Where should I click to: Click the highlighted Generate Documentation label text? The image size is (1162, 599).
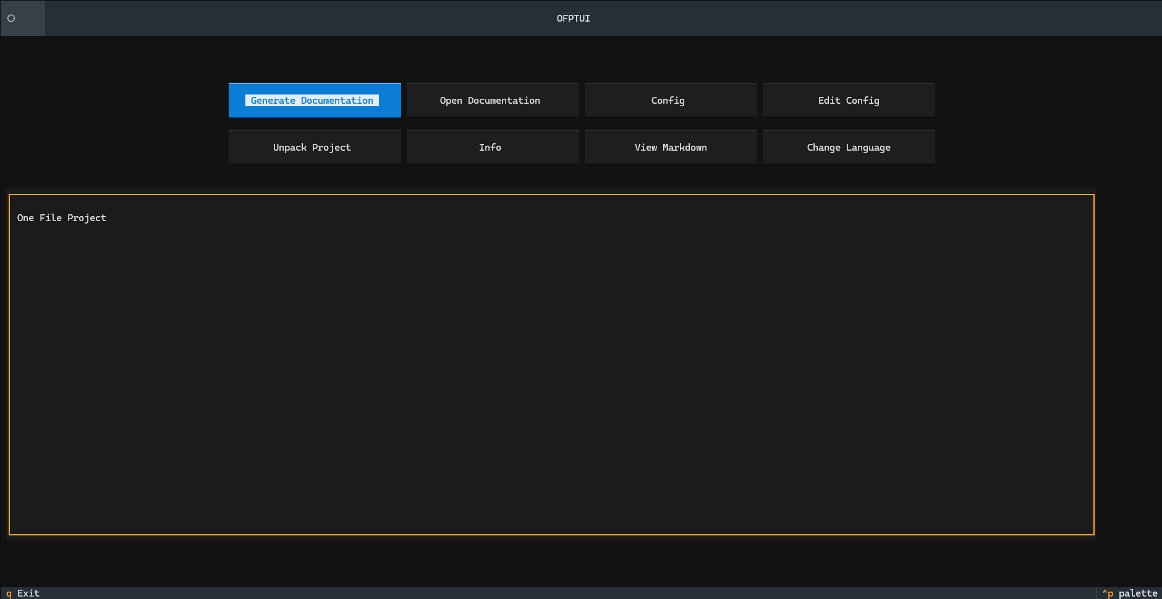coord(312,100)
